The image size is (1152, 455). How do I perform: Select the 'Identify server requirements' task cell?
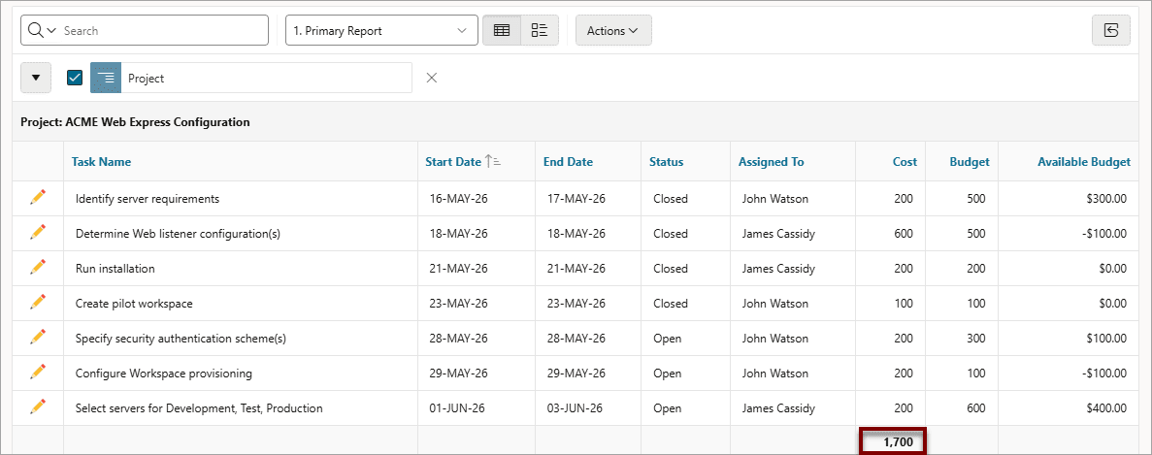tap(241, 198)
